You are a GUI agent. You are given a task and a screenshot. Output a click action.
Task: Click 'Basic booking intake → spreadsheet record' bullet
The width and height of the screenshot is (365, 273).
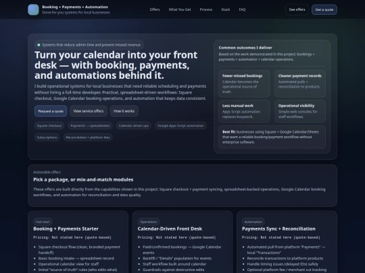tap(76, 258)
